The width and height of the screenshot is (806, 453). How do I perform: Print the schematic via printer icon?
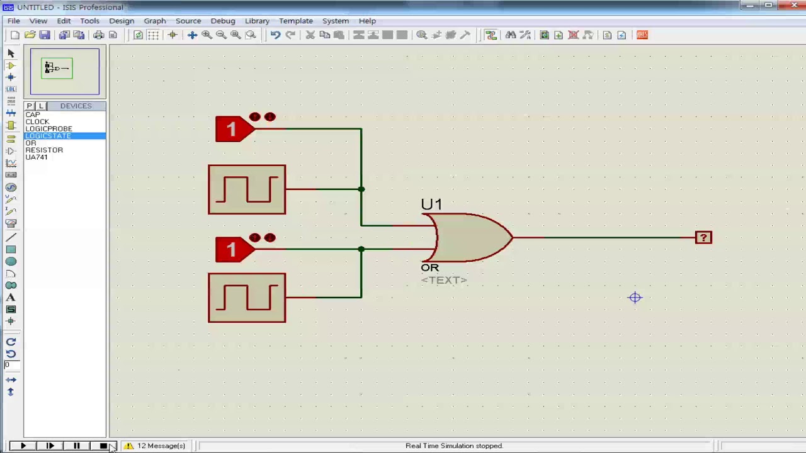click(x=98, y=35)
